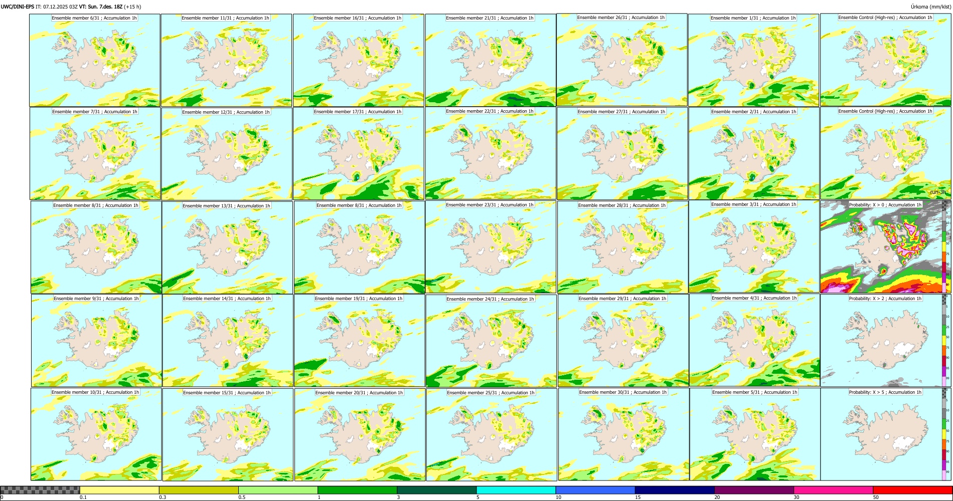
Task: Click the 'Ensemble member 10/31' title label
Action: click(95, 392)
